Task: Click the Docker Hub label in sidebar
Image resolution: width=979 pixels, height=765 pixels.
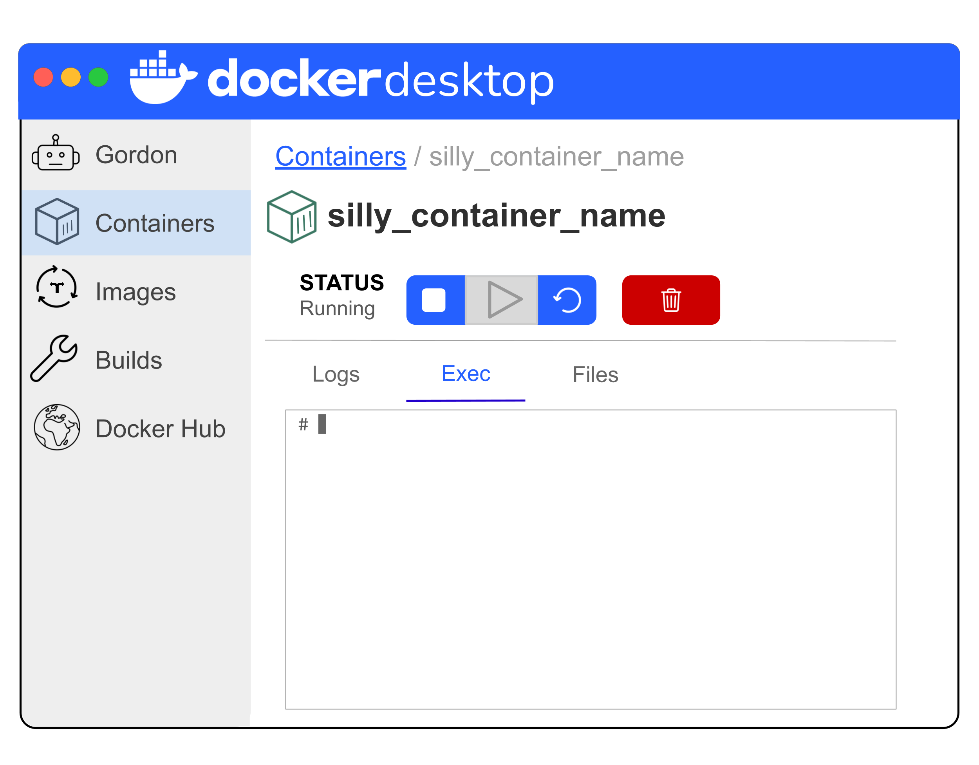Action: click(161, 429)
